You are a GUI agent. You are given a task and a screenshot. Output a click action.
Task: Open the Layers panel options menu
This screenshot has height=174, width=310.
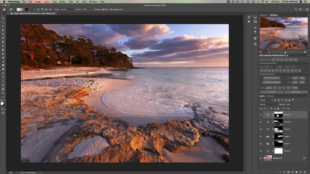308,96
